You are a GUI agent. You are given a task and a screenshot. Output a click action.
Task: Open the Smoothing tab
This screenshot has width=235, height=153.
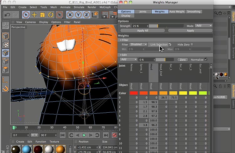194,12
